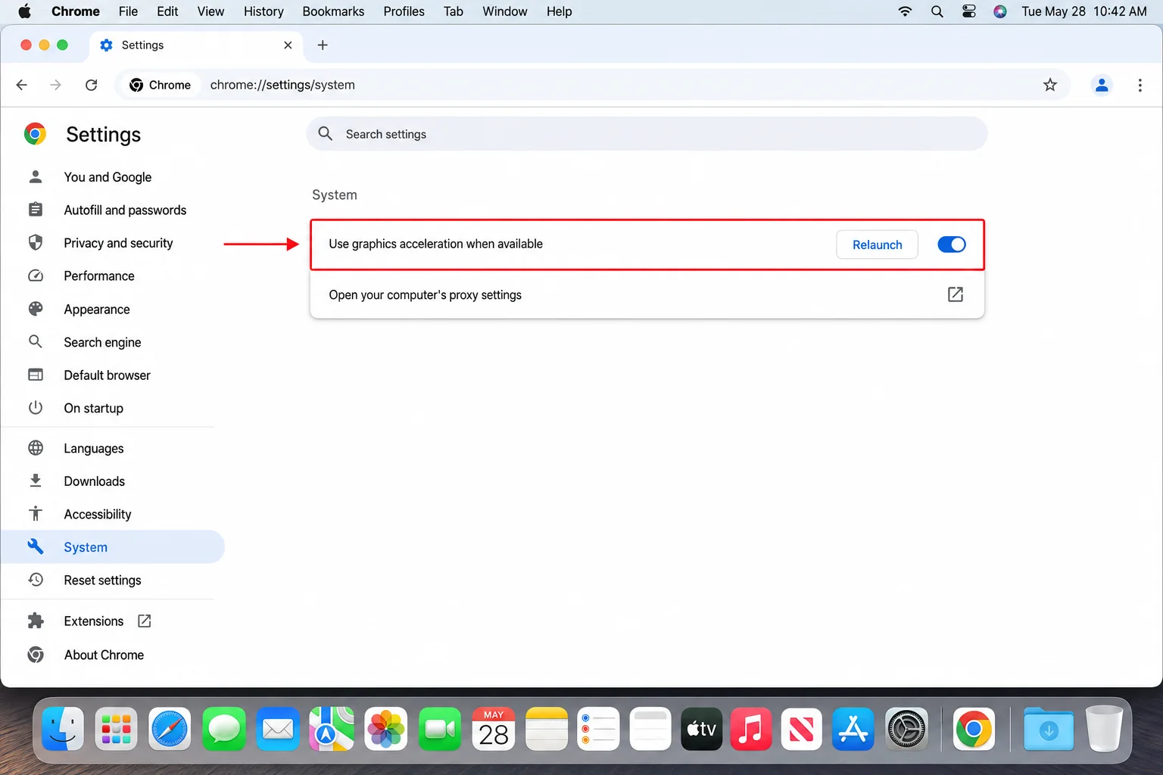Open FaceTime from the Dock

[440, 729]
